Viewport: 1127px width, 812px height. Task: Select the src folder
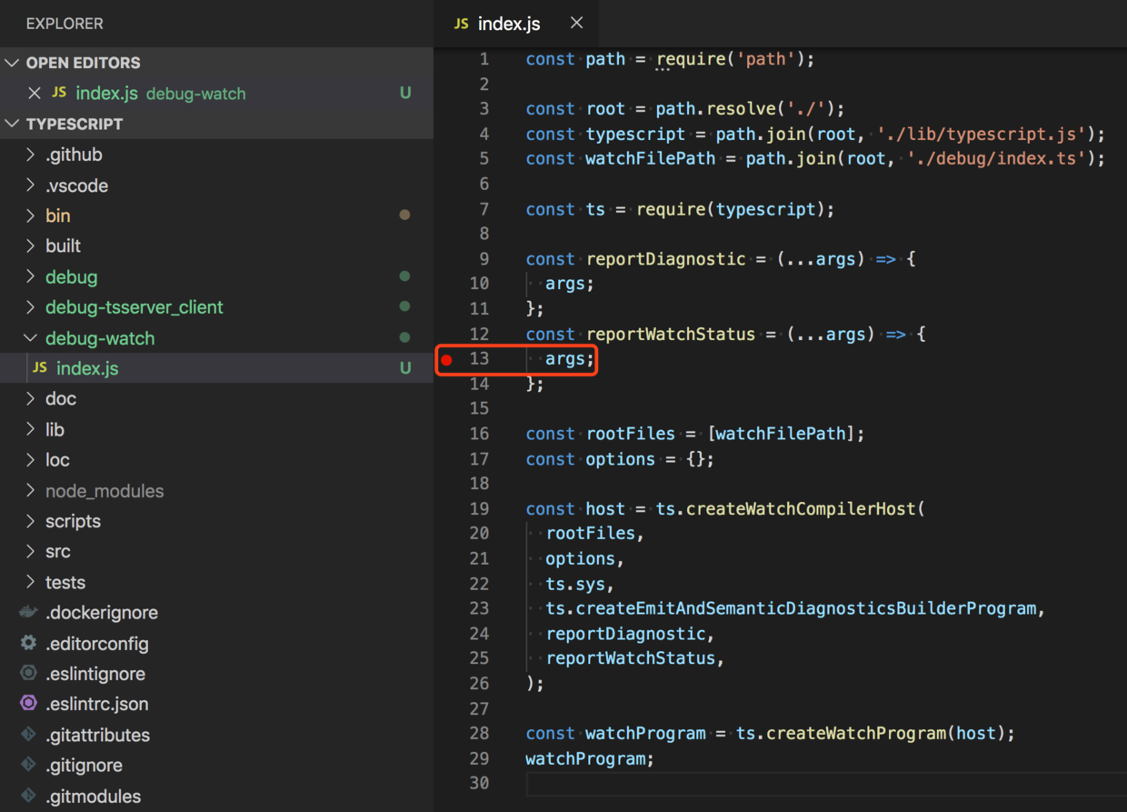(57, 551)
